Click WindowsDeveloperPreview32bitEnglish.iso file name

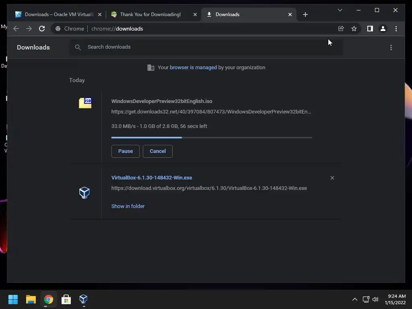coord(162,101)
